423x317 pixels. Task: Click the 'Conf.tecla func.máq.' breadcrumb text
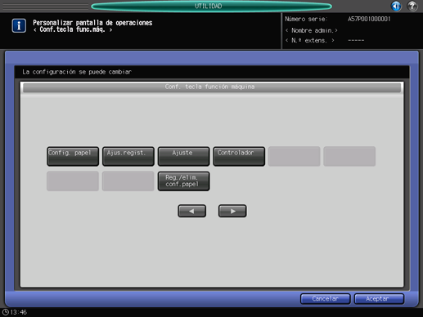[x=73, y=29]
